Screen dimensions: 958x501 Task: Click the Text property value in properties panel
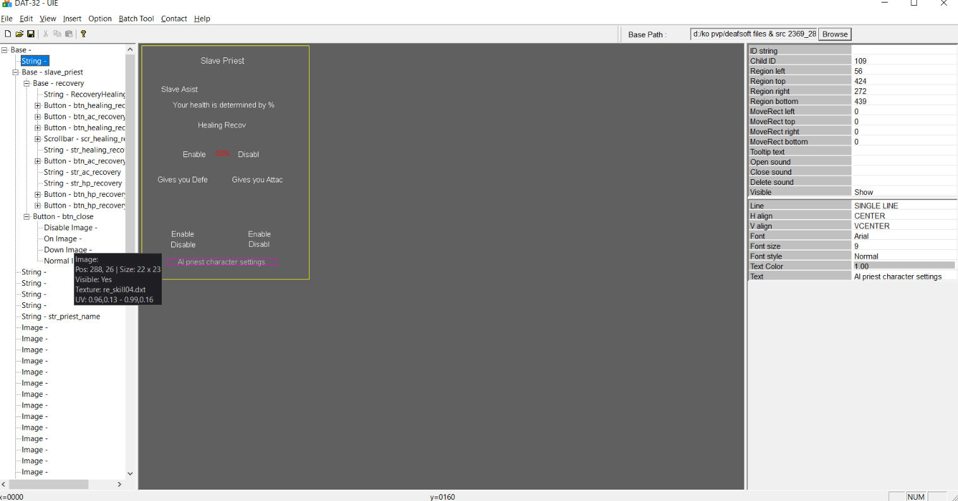point(904,276)
